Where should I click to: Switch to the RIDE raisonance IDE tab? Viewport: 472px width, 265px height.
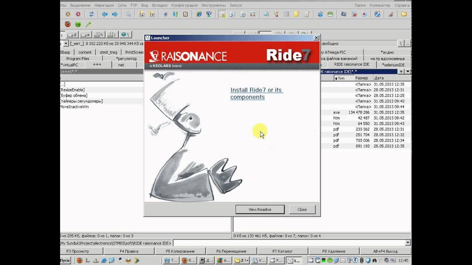coord(351,64)
